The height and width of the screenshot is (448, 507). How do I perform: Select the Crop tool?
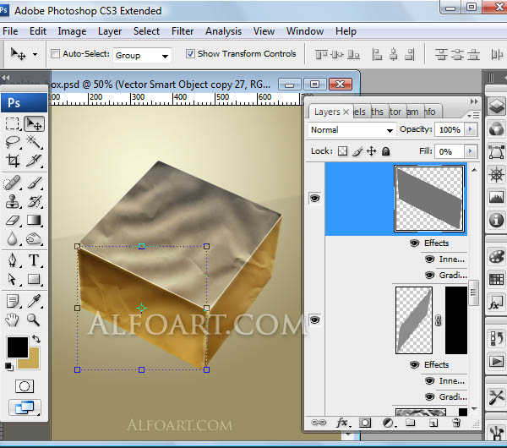pyautogui.click(x=13, y=161)
